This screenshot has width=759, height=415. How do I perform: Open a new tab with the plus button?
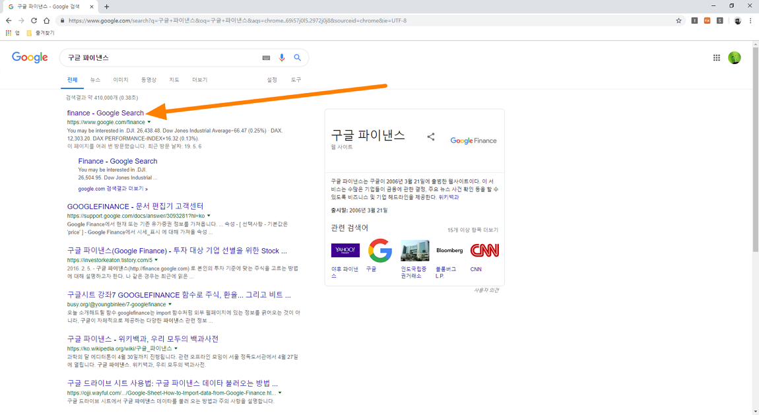coord(106,7)
